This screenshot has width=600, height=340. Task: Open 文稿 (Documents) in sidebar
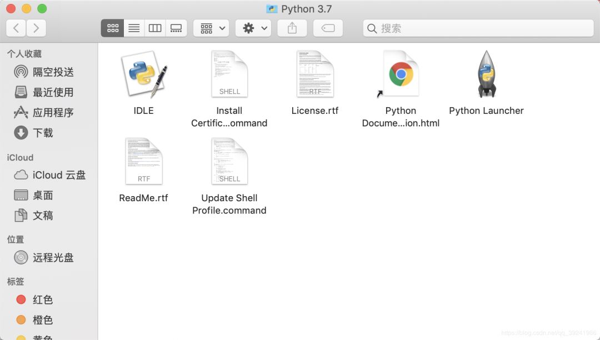tap(49, 216)
